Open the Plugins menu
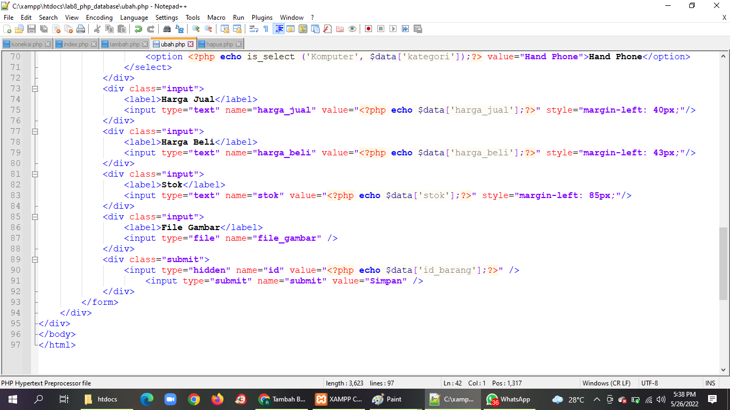This screenshot has height=410, width=730. click(262, 18)
